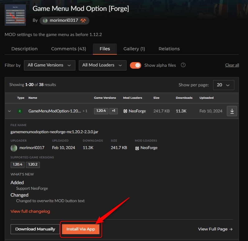
Task: Click morimori0317 avatar in header
Action: [x=45, y=20]
